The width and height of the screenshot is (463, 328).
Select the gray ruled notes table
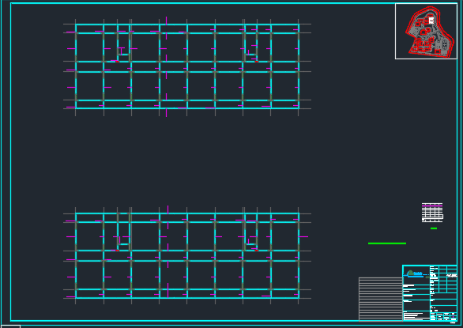click(381, 299)
